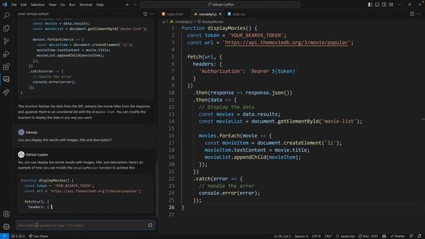The height and width of the screenshot is (239, 425).
Task: Toggle the secondary side bar layout
Action: [384, 5]
